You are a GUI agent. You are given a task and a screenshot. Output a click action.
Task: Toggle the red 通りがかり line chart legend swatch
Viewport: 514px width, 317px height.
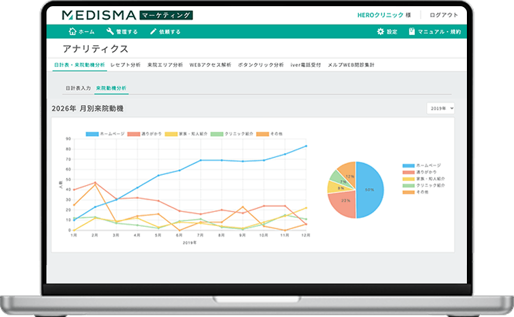(x=133, y=134)
